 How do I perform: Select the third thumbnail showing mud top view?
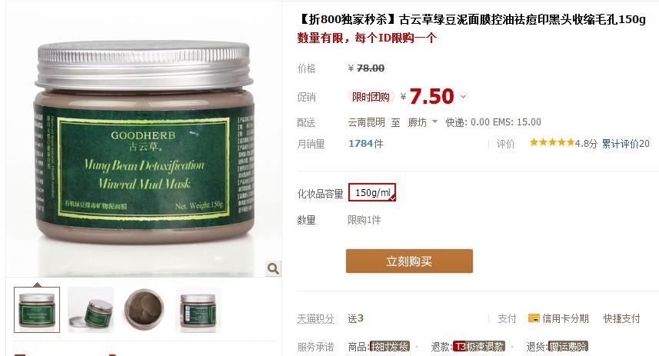pyautogui.click(x=145, y=310)
